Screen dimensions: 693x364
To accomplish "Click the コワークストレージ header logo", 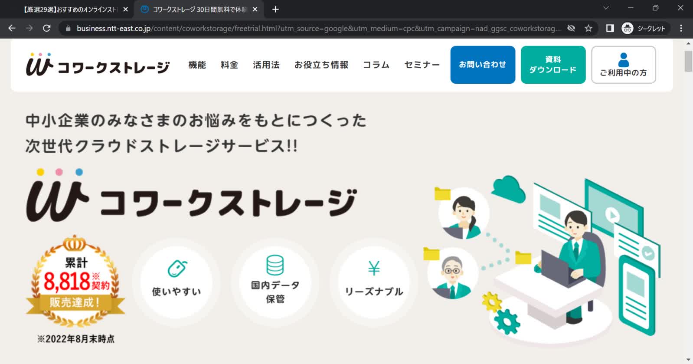I will (98, 65).
